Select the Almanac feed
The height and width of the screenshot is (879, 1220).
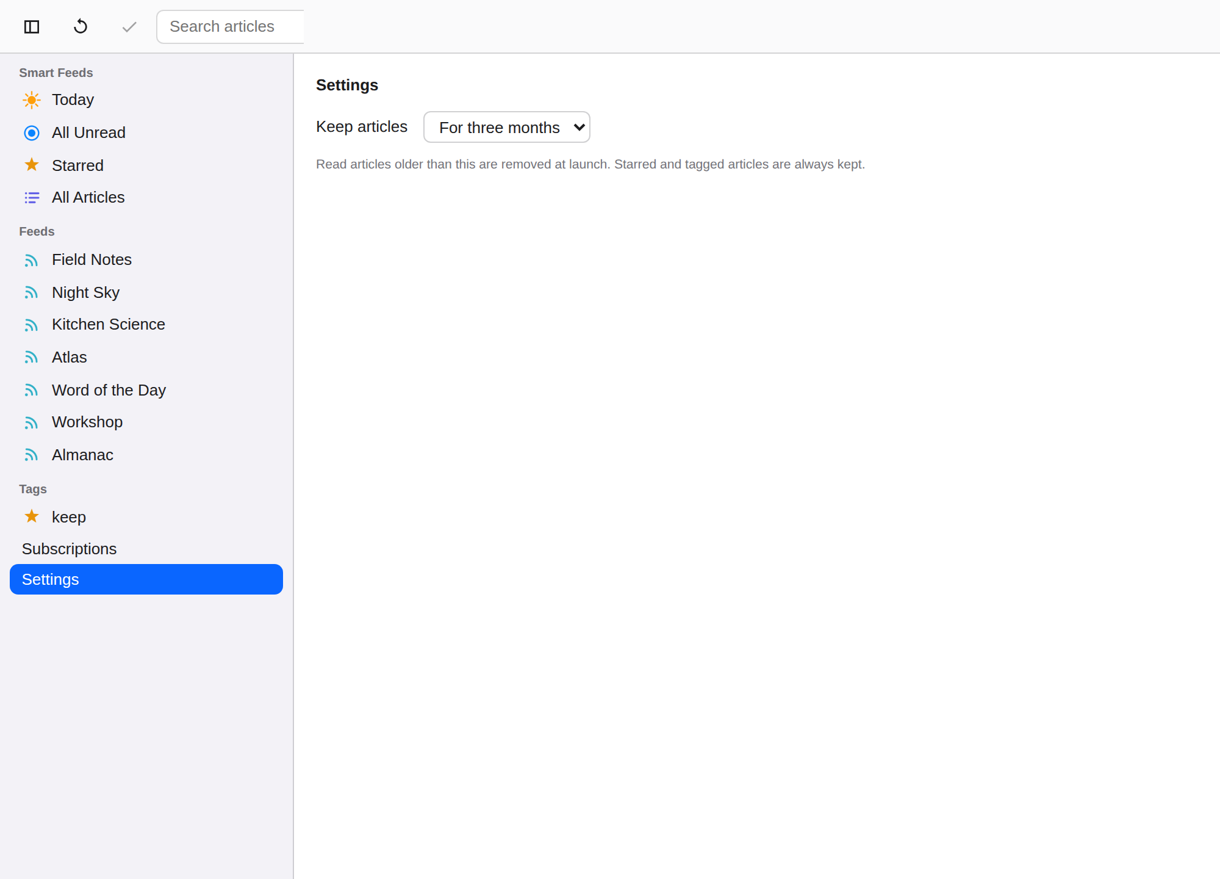tap(146, 455)
